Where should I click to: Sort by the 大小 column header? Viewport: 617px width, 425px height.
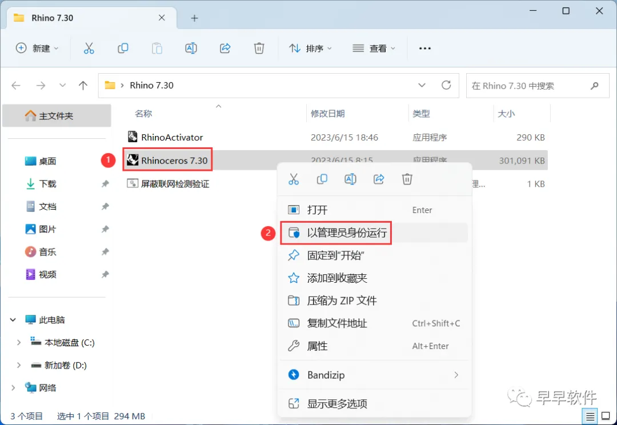[506, 114]
